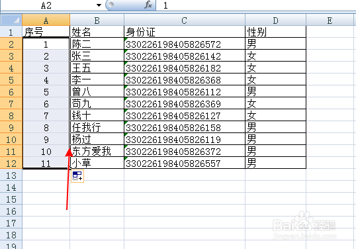Select ID cell 330226198405826557

tap(185, 163)
